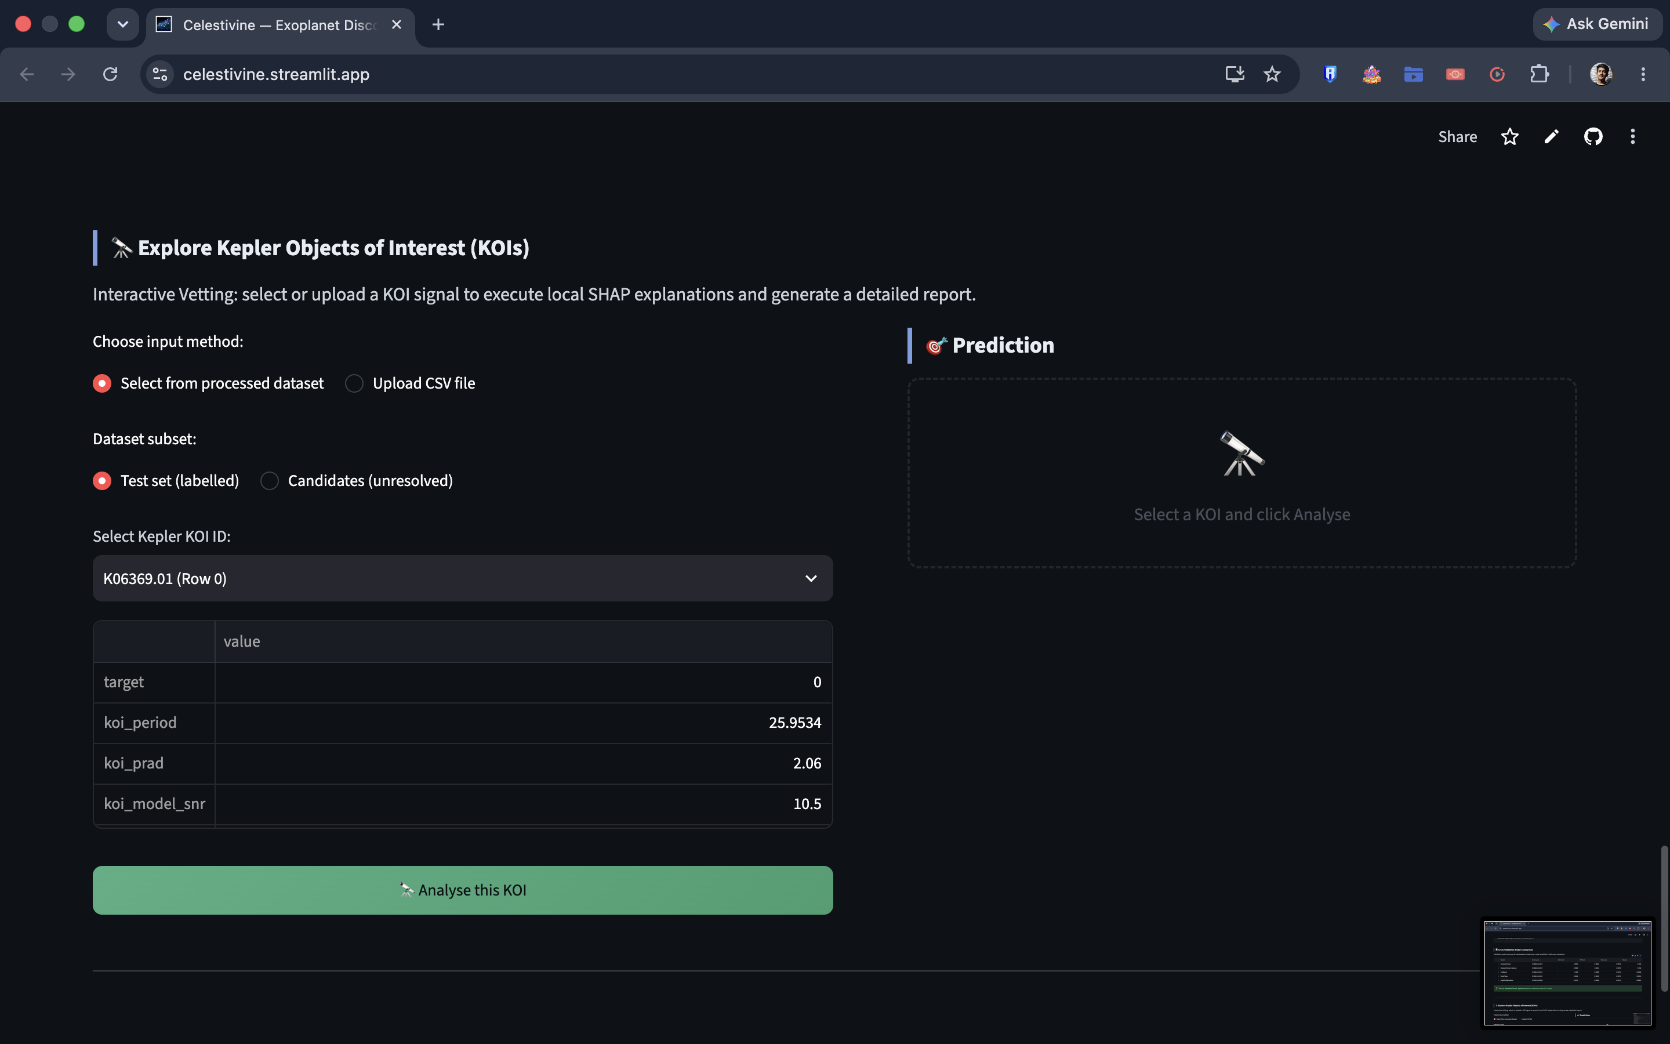Click the colorful lotus extension icon

click(1371, 74)
